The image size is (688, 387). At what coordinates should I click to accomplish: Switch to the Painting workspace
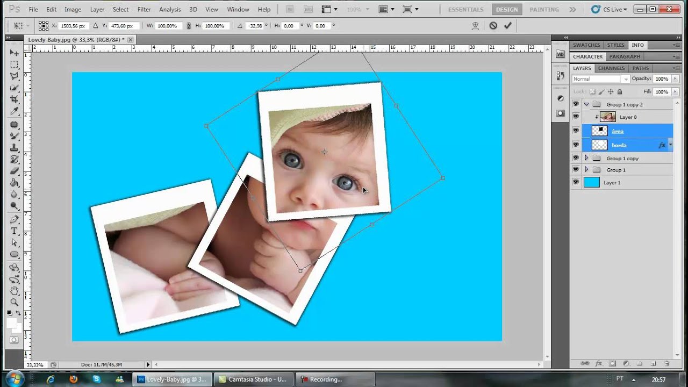[544, 10]
